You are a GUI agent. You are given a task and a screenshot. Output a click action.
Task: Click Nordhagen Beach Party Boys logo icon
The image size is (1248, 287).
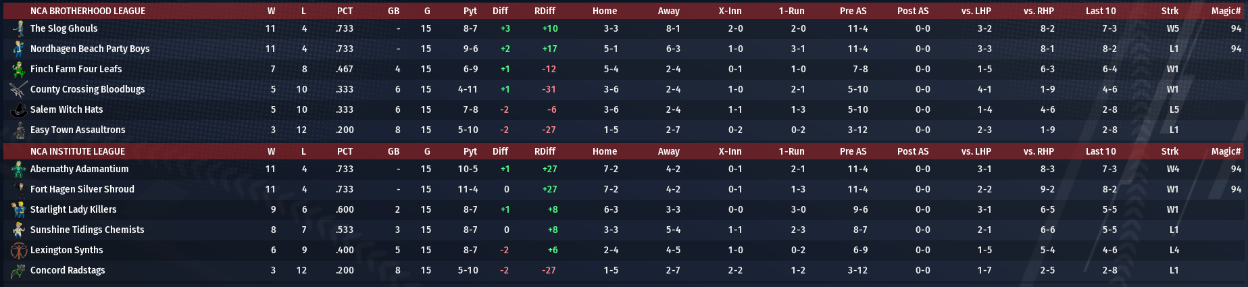click(x=18, y=49)
